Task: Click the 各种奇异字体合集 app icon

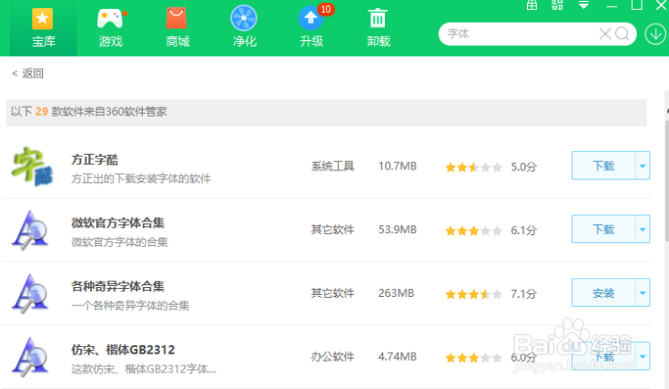Action: (x=30, y=293)
